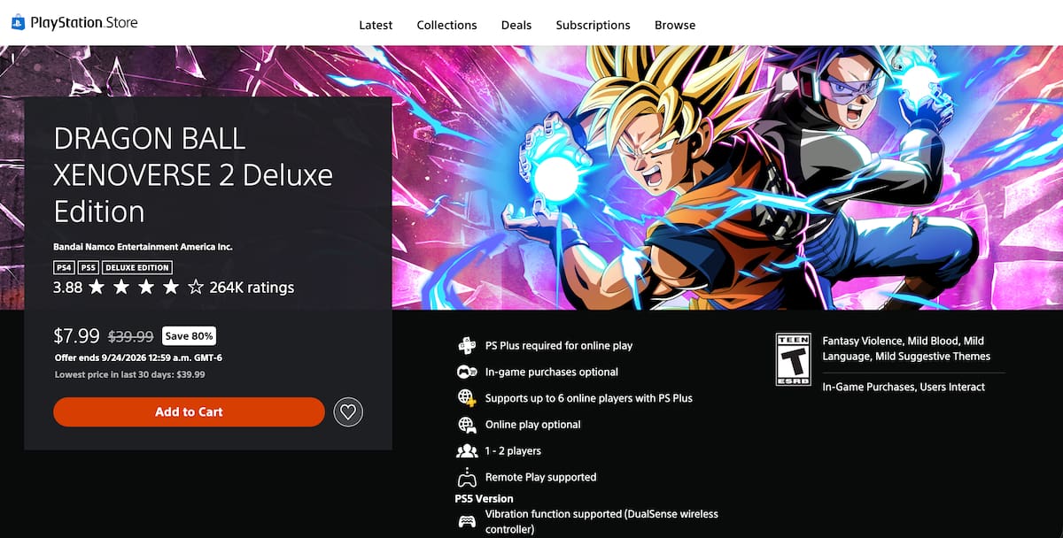
Task: Click the online play optional icon
Action: pyautogui.click(x=467, y=425)
